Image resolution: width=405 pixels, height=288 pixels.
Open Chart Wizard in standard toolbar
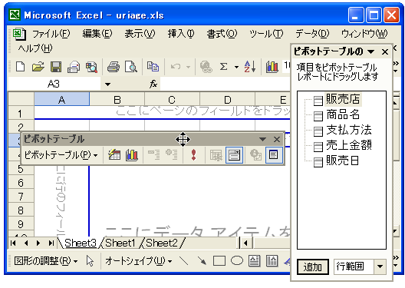[x=272, y=67]
